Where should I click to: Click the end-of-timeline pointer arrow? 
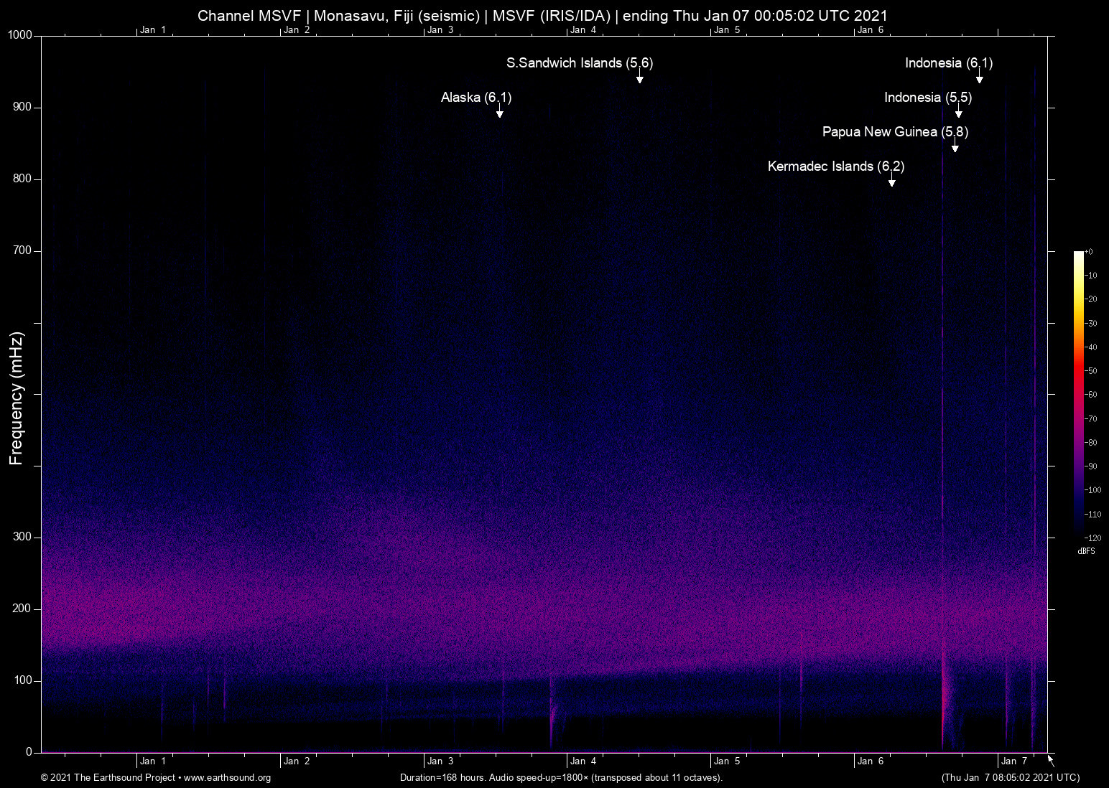[1051, 760]
